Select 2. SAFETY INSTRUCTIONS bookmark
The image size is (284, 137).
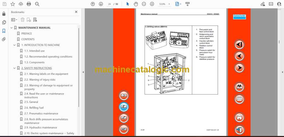pos(37,68)
